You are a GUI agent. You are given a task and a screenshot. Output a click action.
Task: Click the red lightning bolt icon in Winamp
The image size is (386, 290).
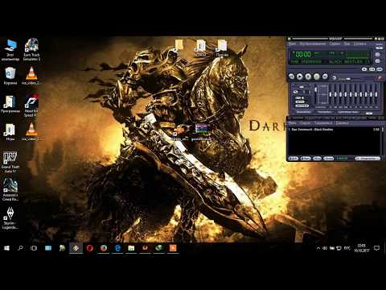point(380,77)
